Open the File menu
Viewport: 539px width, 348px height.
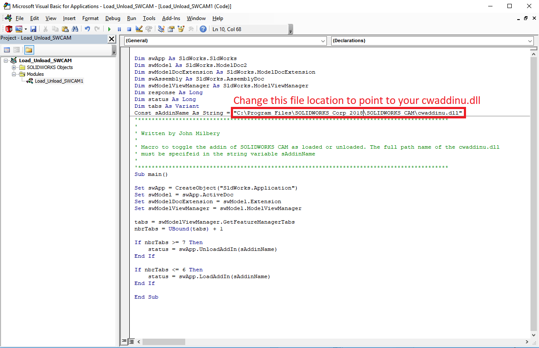[20, 18]
